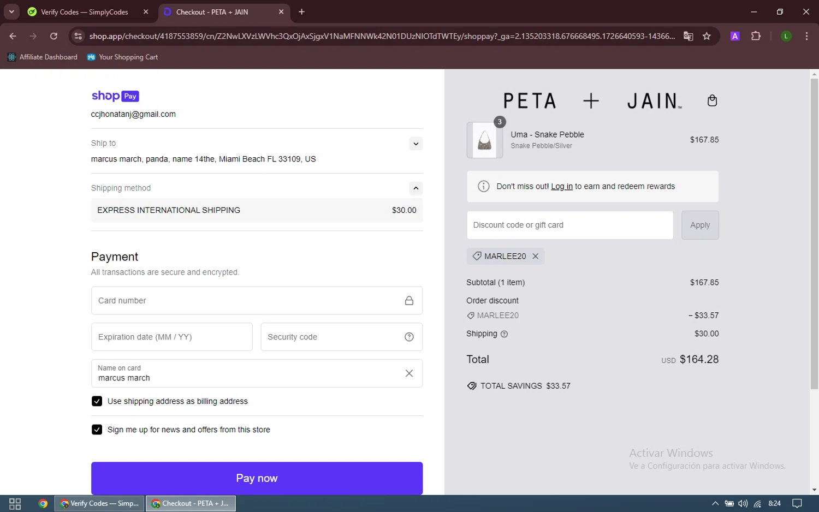
Task: Open the browser extensions puzzle icon
Action: click(756, 36)
